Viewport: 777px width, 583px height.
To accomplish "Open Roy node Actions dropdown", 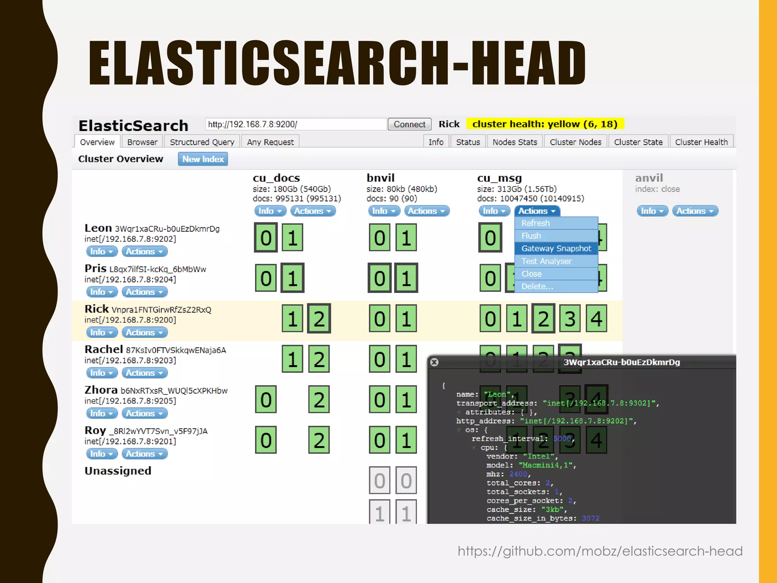I will click(x=145, y=454).
